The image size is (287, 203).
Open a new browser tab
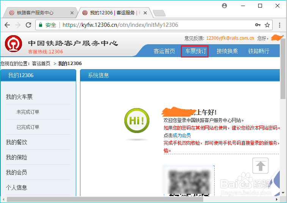[159, 13]
